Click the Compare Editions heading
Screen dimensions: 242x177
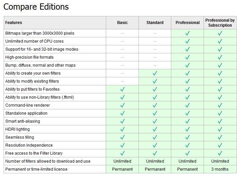tap(36, 7)
